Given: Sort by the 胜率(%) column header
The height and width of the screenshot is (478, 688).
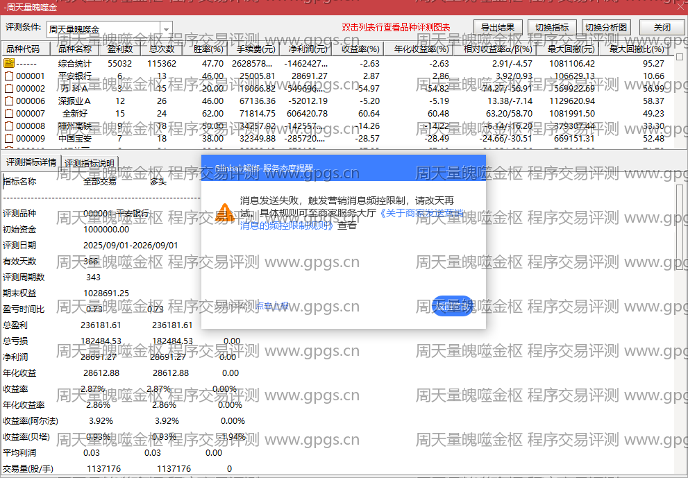Looking at the screenshot, I should pos(208,49).
